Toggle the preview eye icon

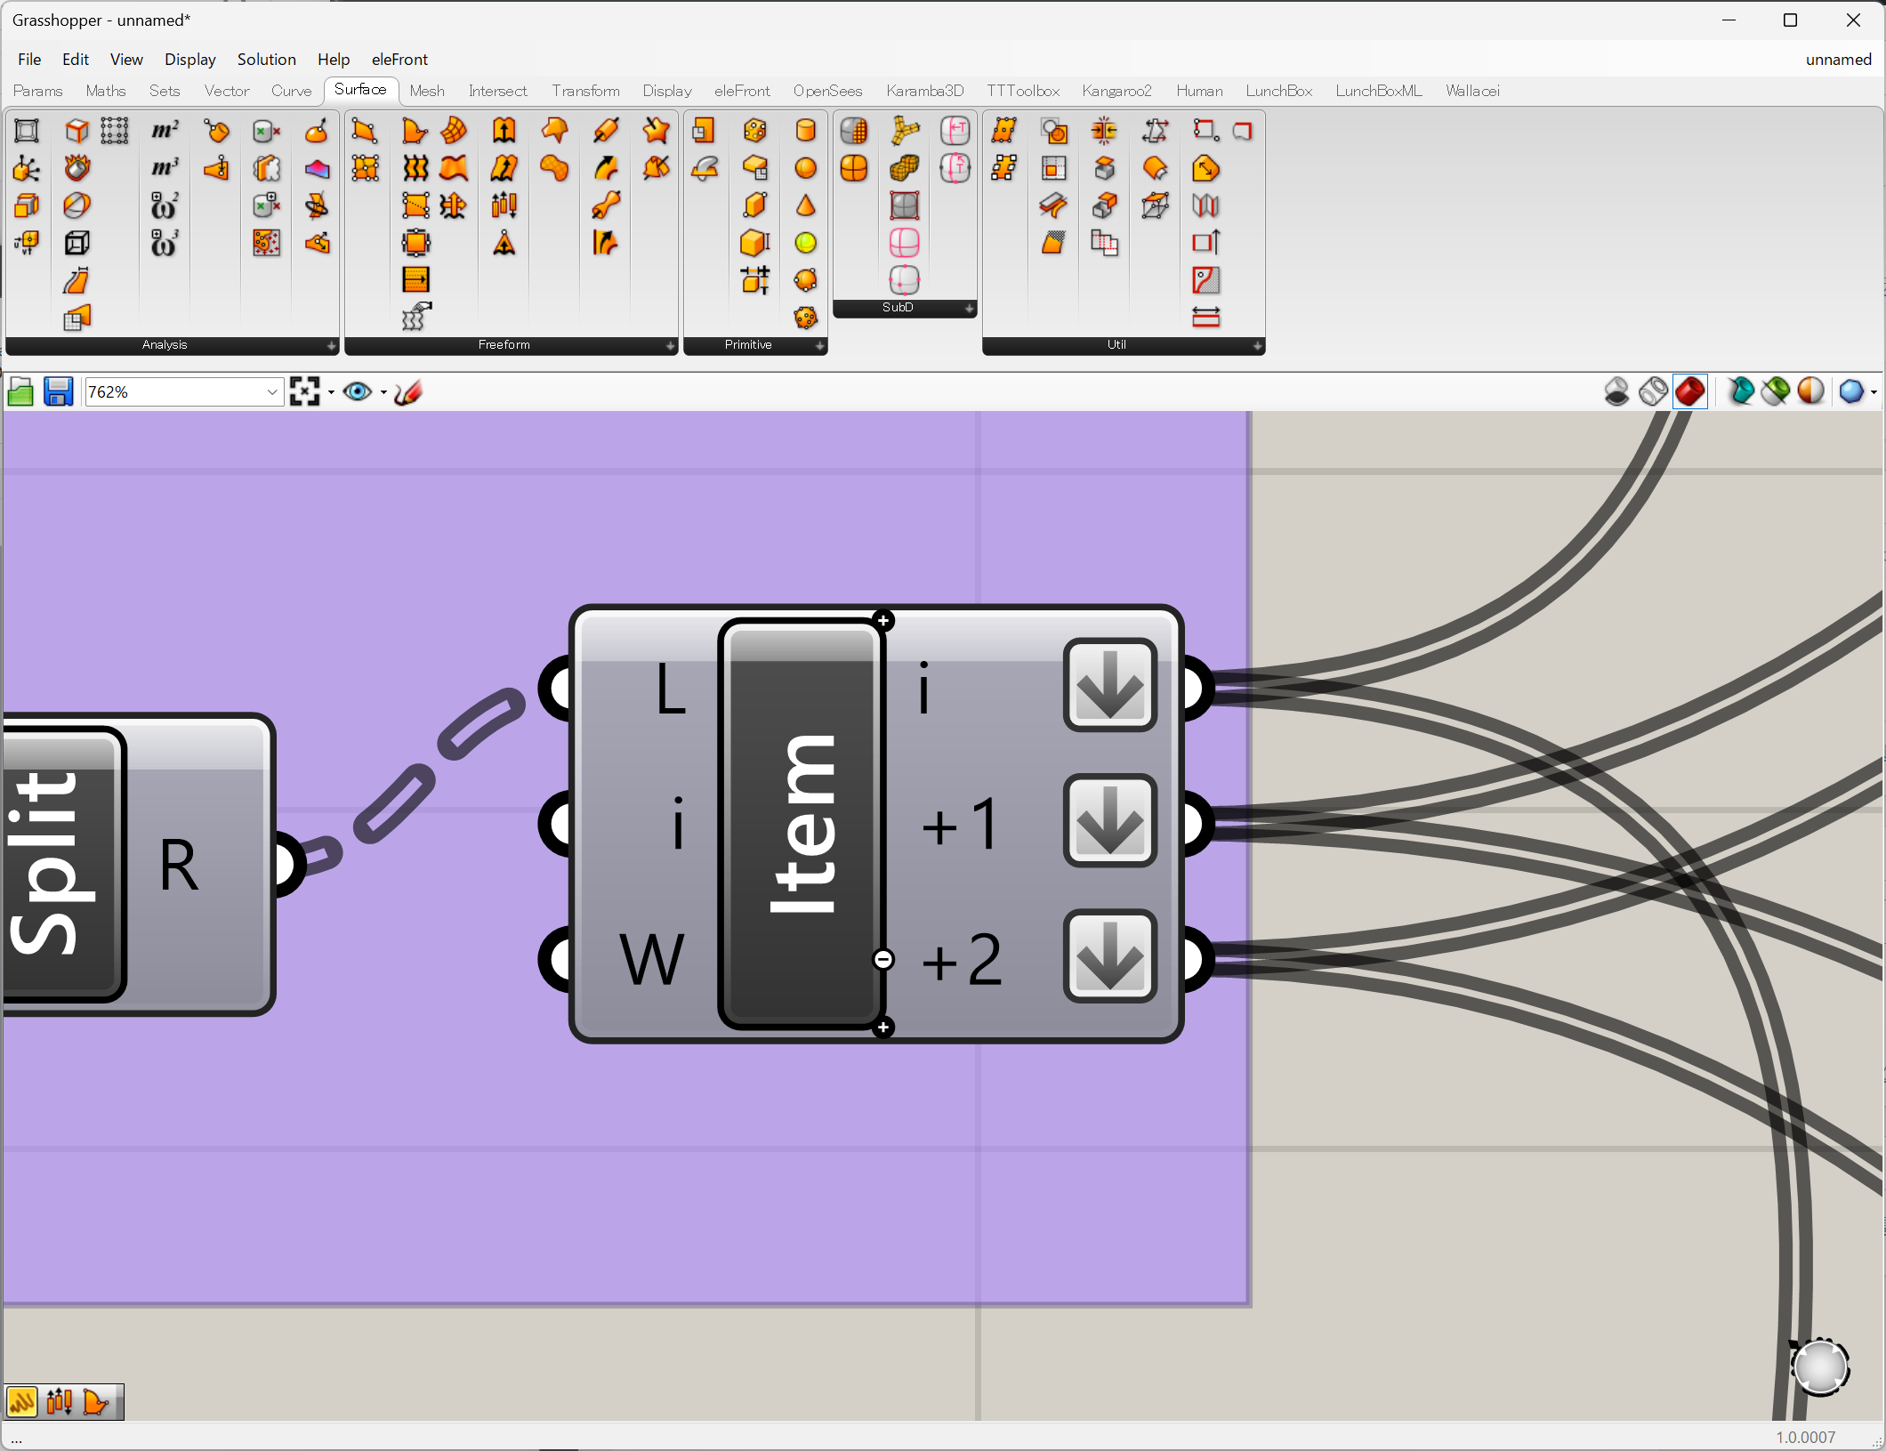(358, 392)
